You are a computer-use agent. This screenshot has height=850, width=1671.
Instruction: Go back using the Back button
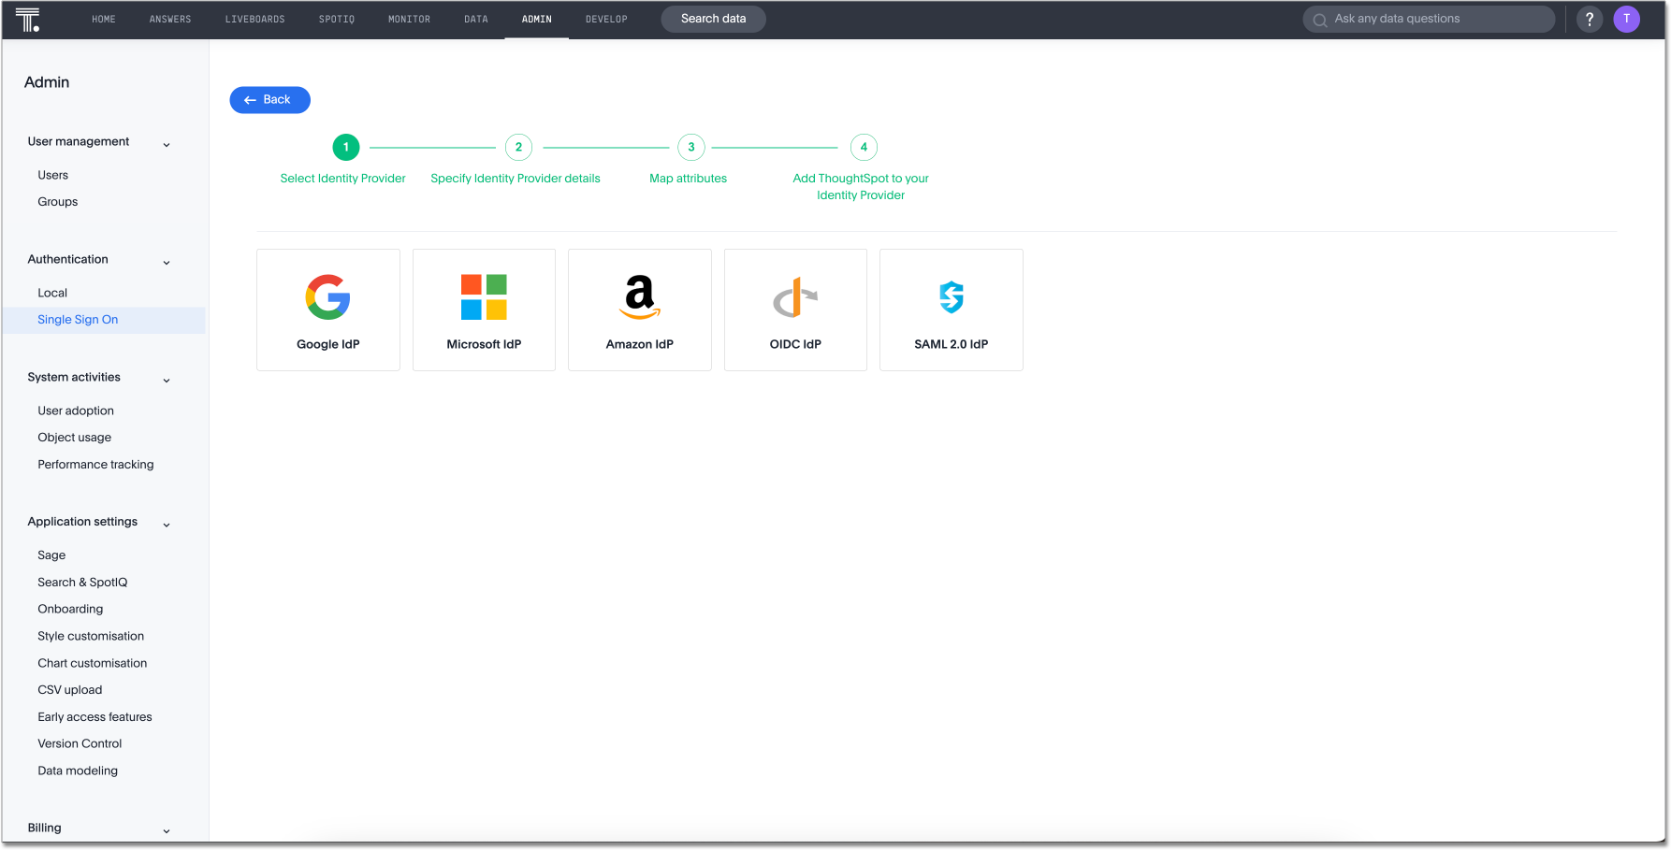tap(269, 100)
